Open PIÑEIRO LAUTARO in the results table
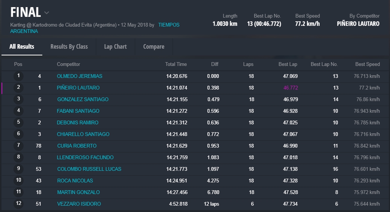Screen dimensions: 390x212 tap(78, 88)
